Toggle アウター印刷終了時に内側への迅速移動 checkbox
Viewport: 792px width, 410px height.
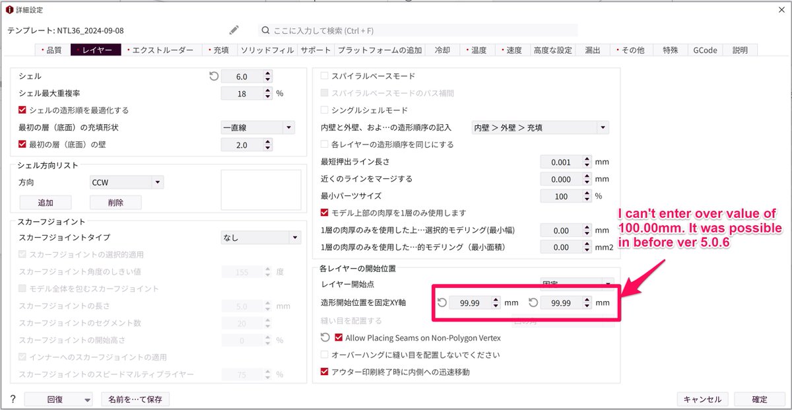(x=324, y=372)
